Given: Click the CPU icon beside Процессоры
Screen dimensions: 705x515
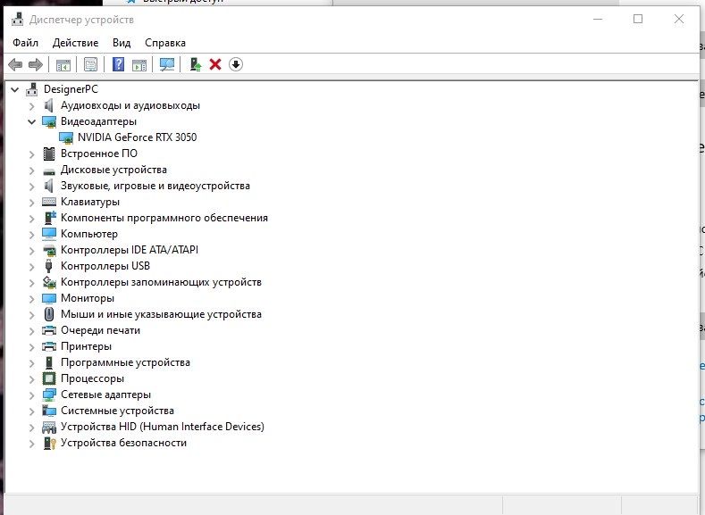Looking at the screenshot, I should [x=49, y=378].
